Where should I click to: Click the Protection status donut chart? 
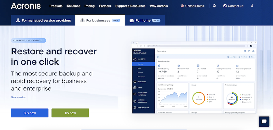click(232, 99)
